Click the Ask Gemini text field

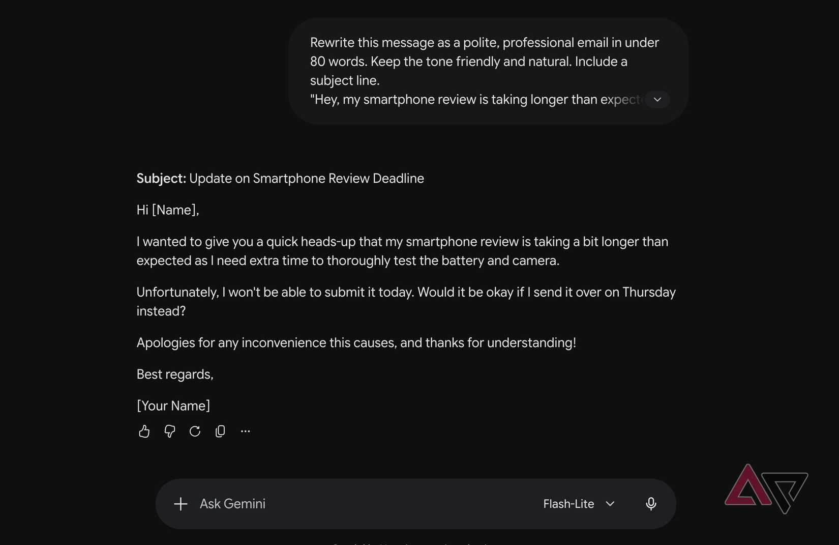[356, 504]
